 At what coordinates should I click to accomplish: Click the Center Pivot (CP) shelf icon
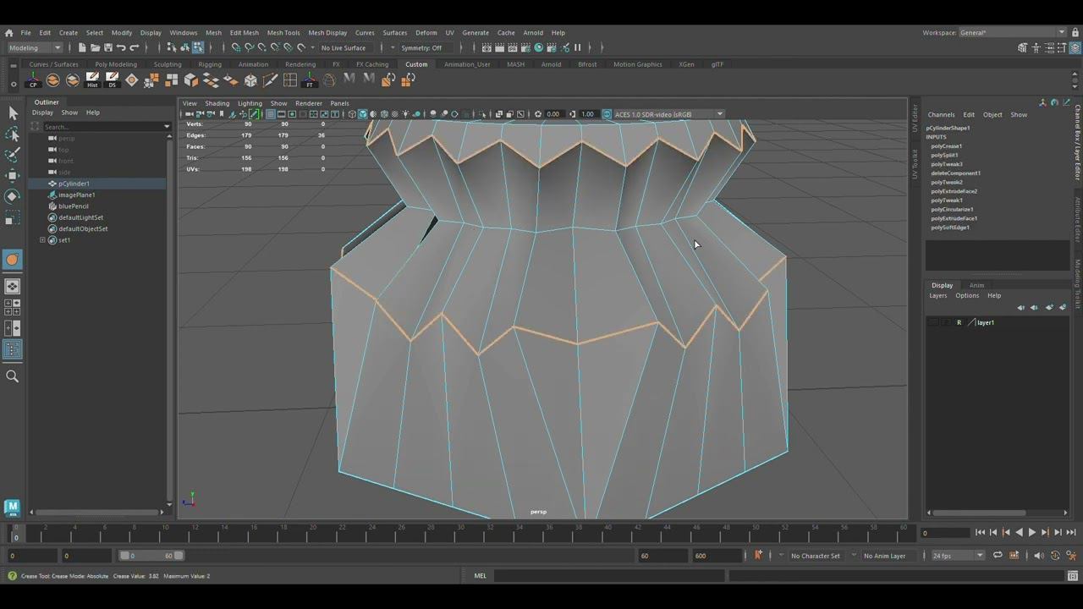tap(34, 80)
